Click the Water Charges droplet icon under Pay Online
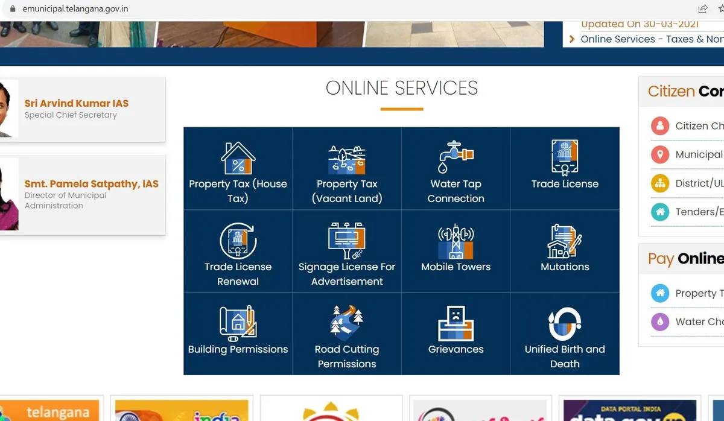The height and width of the screenshot is (421, 724). point(660,321)
